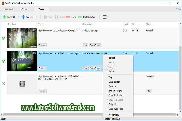Click the three-dots icon at top right

point(178,9)
